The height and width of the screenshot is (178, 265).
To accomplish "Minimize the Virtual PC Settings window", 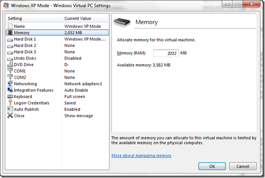I will click(x=227, y=4).
